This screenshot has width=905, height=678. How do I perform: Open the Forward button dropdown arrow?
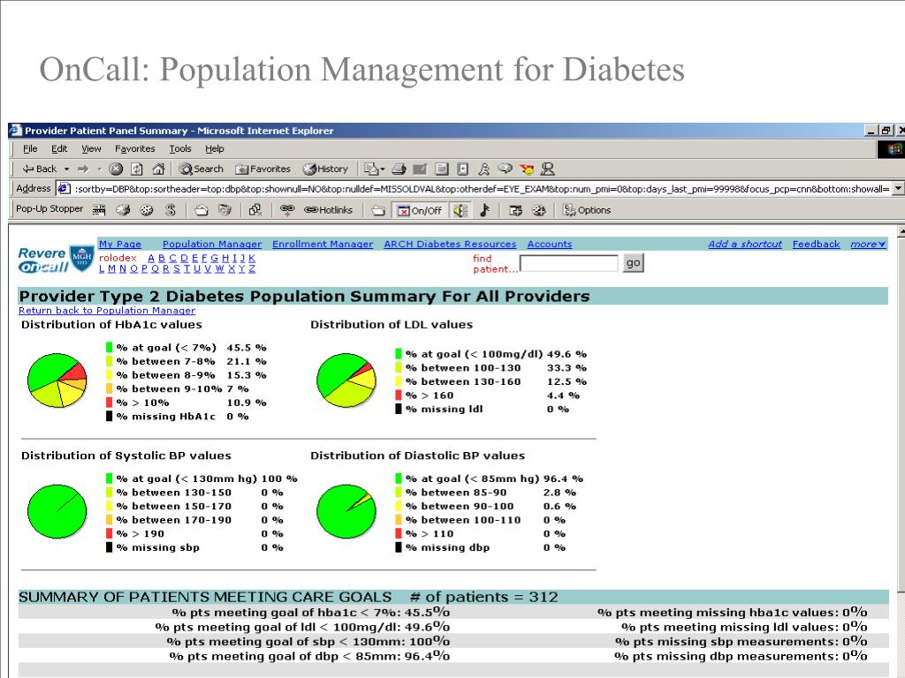(99, 169)
